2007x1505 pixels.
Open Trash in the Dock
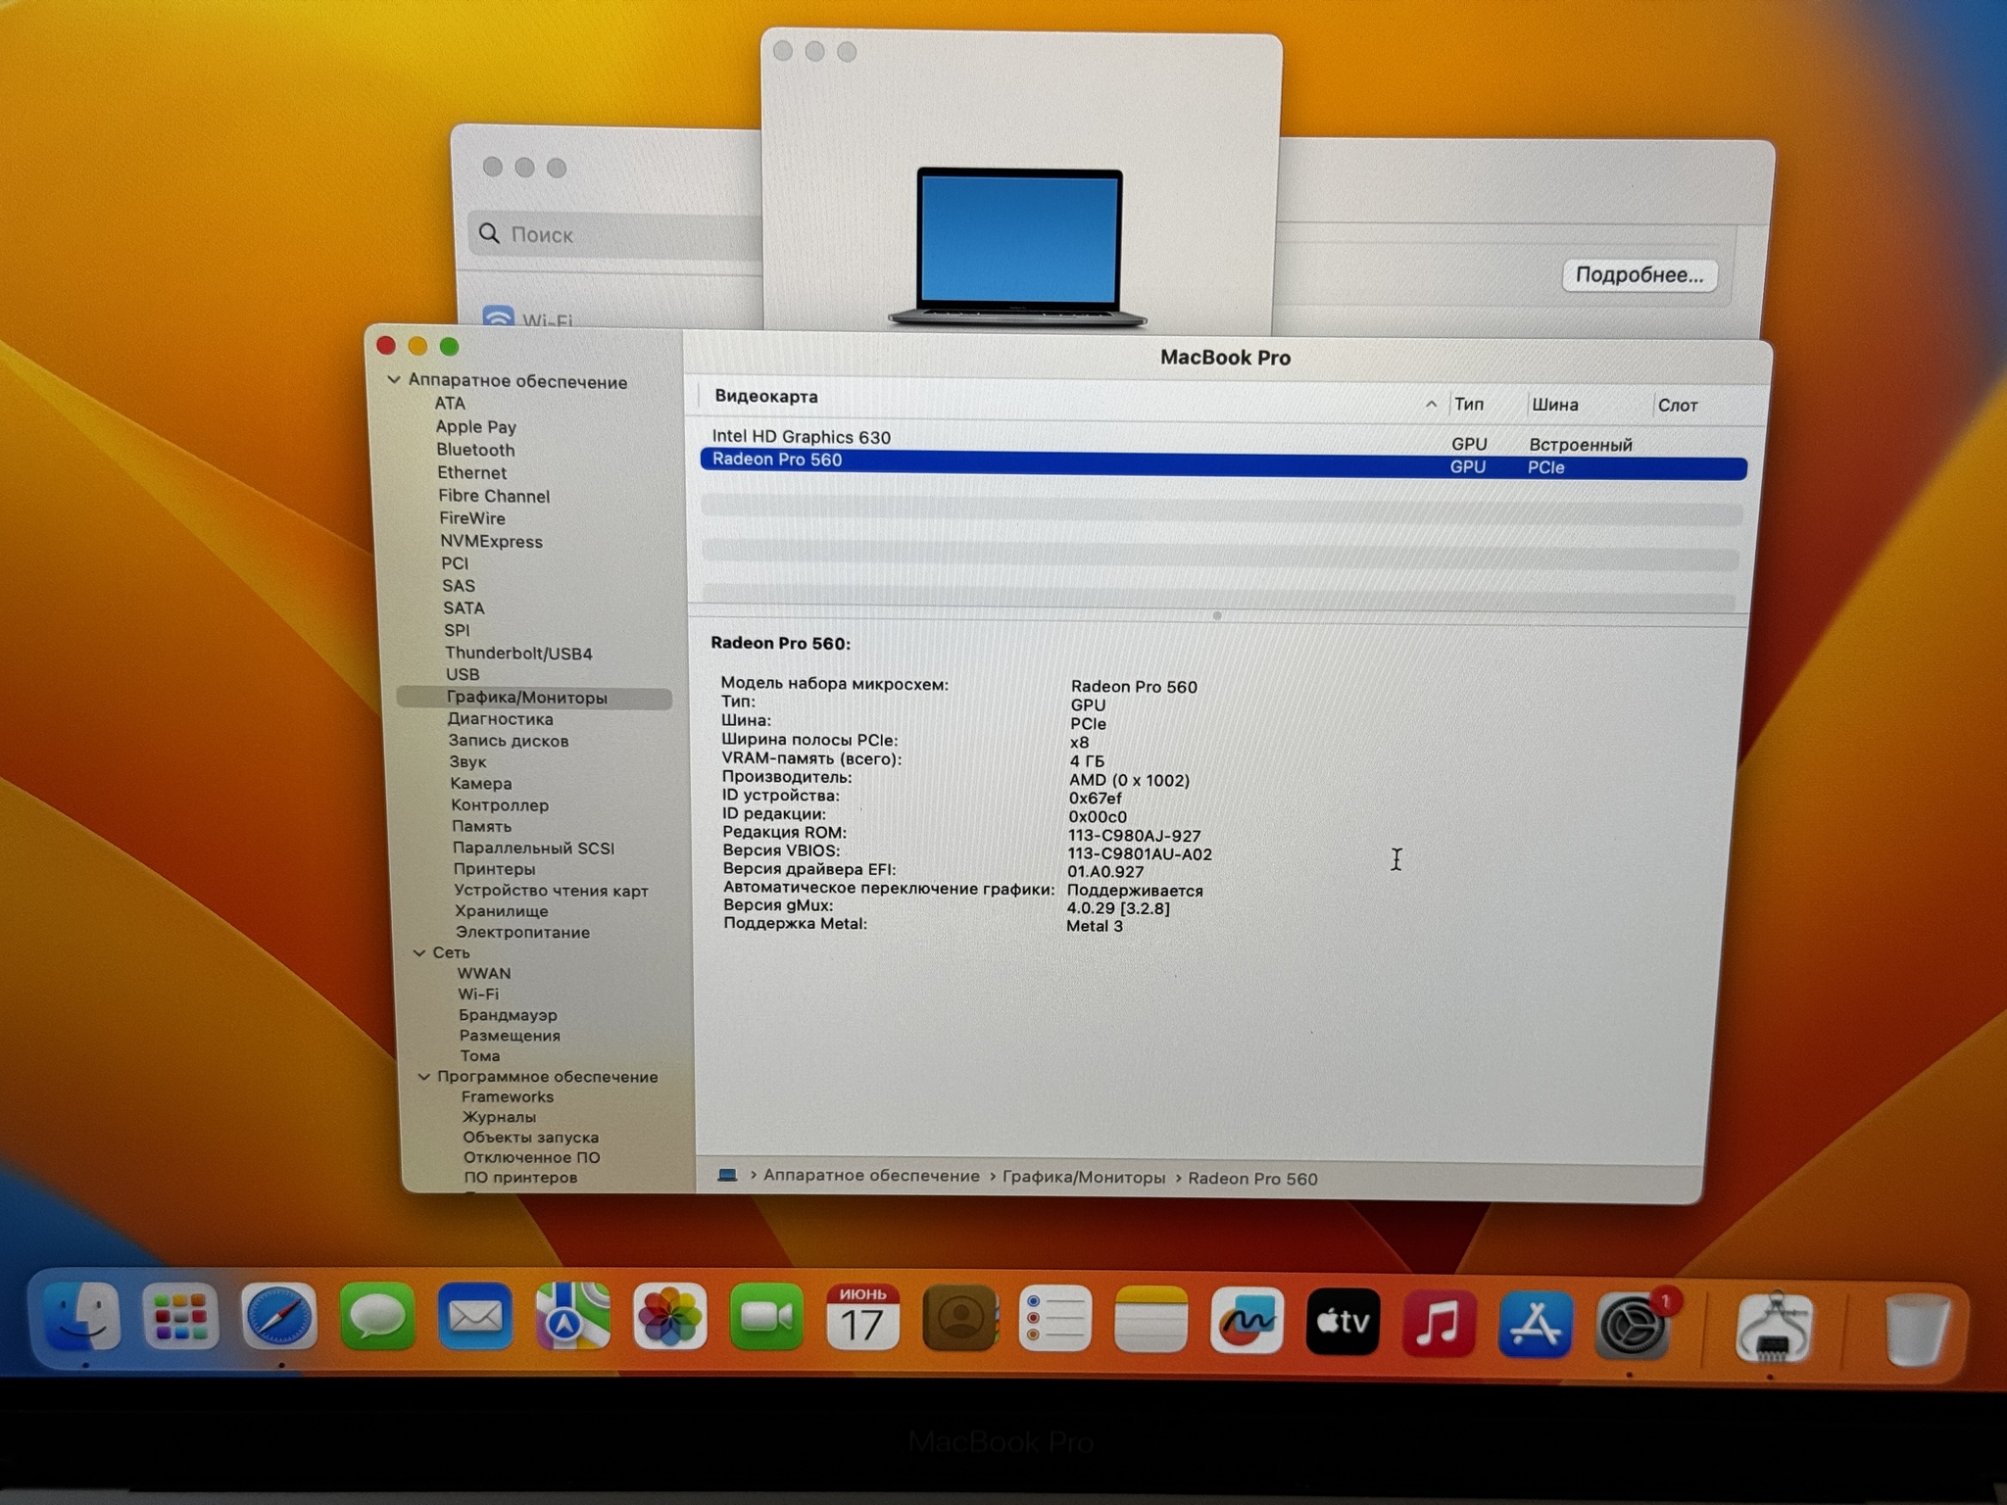(1917, 1330)
